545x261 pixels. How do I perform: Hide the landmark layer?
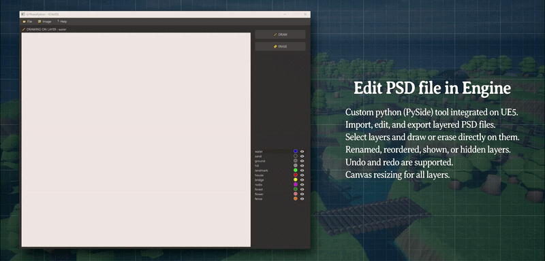click(x=302, y=171)
